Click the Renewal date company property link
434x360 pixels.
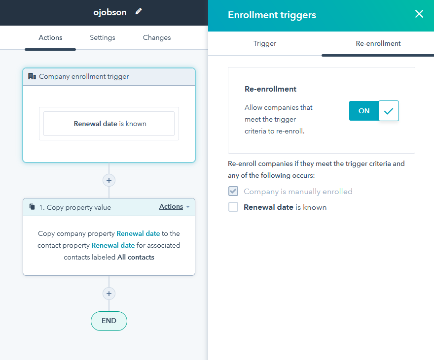(138, 233)
